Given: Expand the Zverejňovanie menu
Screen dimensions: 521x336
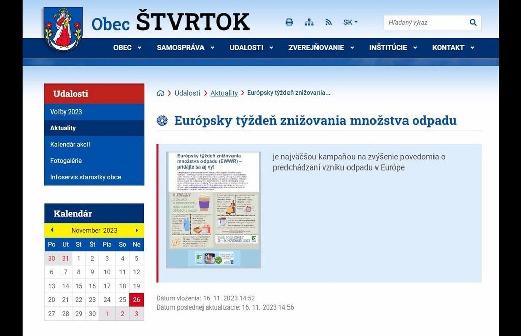Looking at the screenshot, I should click(x=322, y=47).
